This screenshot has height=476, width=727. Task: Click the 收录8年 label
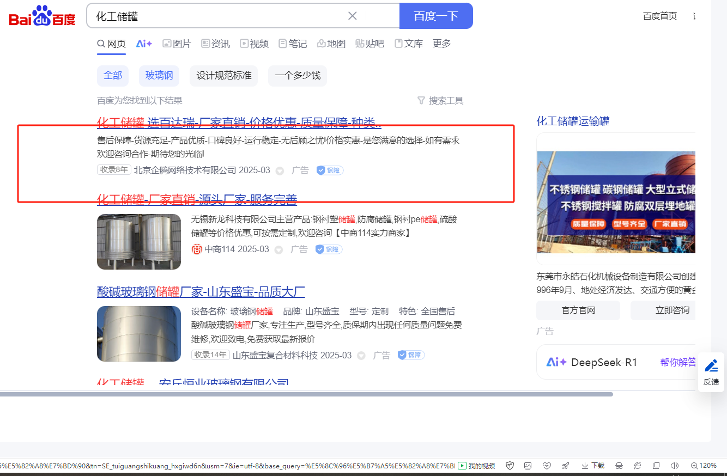pos(114,170)
